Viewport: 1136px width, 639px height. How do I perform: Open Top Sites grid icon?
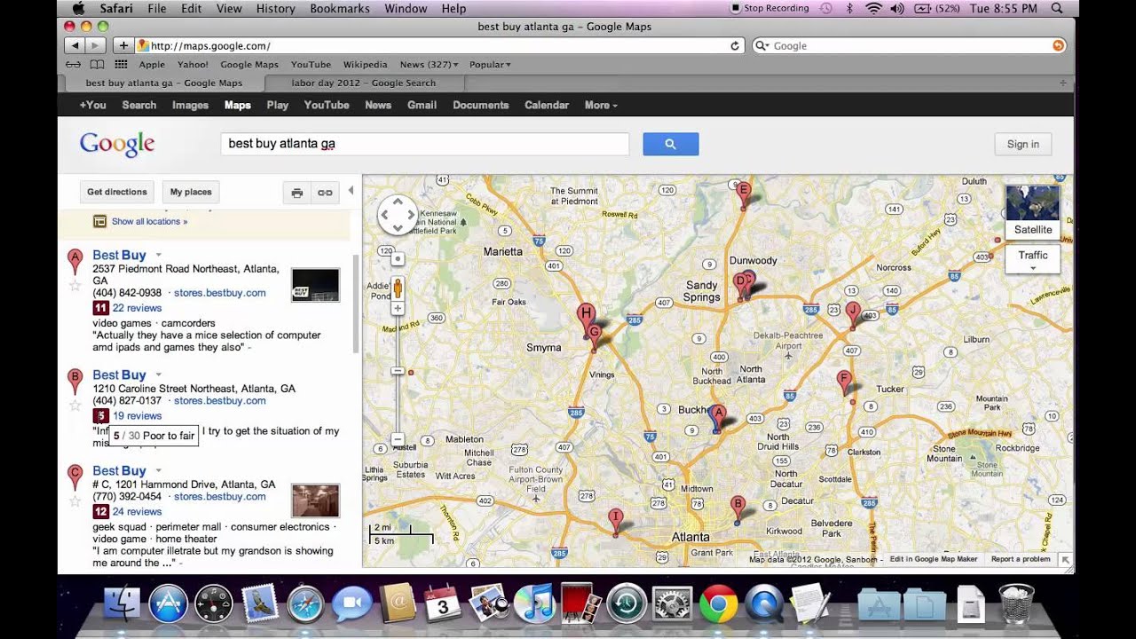(121, 65)
